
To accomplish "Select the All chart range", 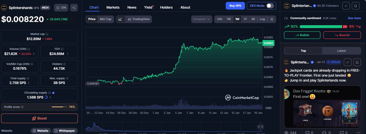I will (x=253, y=19).
